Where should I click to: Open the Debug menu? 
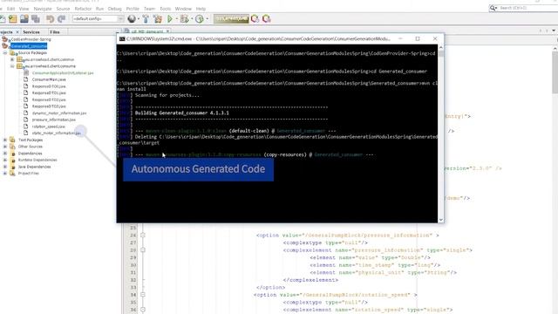coord(114,9)
